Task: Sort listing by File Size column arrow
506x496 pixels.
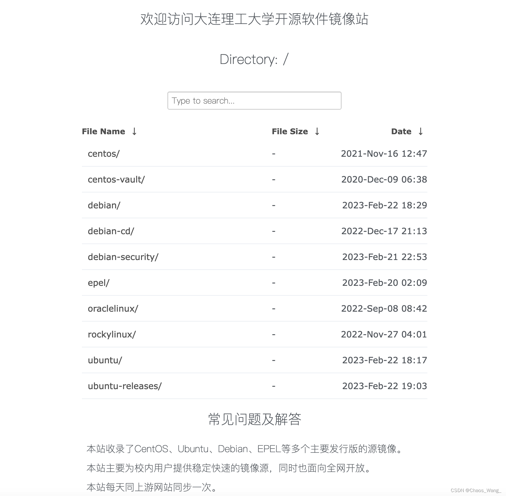Action: (317, 131)
